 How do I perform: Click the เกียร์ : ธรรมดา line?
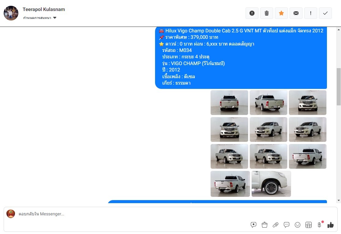[x=176, y=83]
